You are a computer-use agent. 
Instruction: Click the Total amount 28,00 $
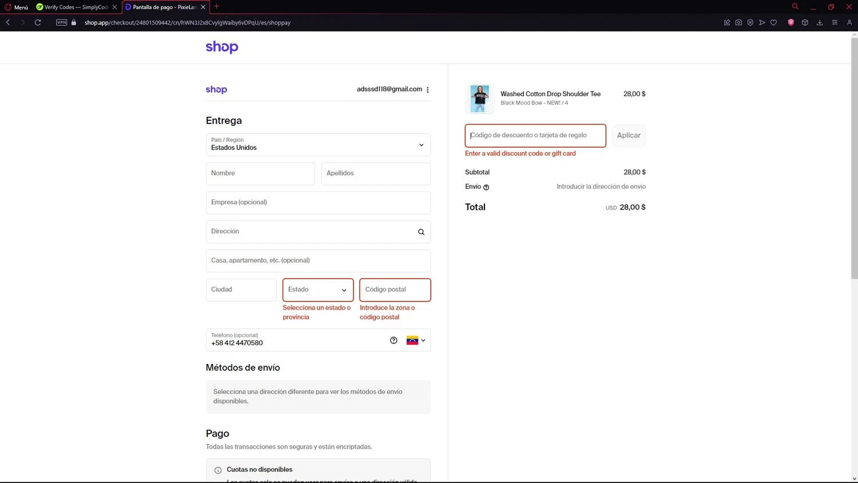pos(633,207)
